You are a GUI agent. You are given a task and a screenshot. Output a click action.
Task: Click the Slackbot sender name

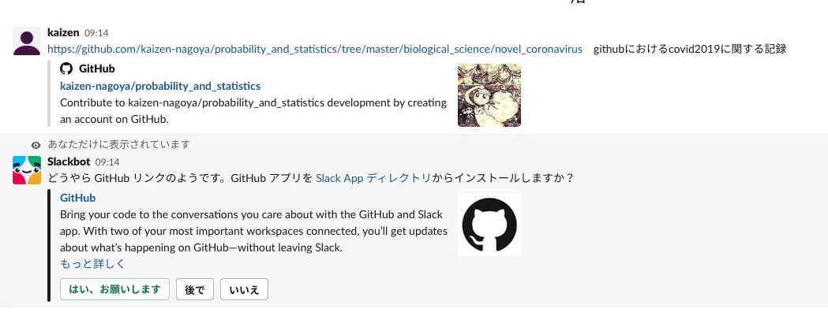pyautogui.click(x=69, y=162)
